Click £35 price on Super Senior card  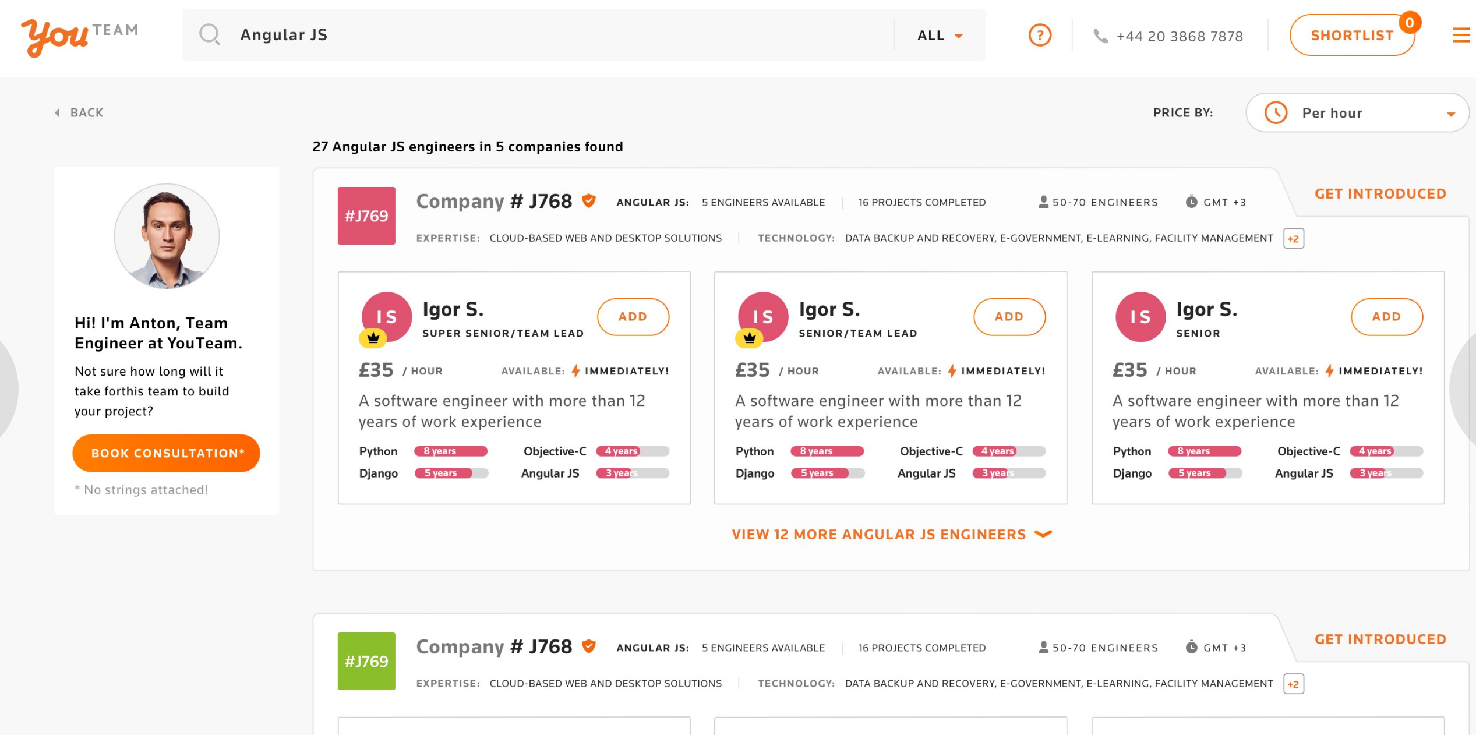[376, 370]
